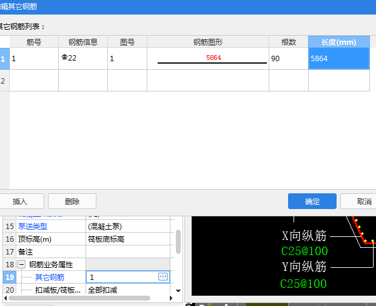Click the 取消 cancel button

360,201
